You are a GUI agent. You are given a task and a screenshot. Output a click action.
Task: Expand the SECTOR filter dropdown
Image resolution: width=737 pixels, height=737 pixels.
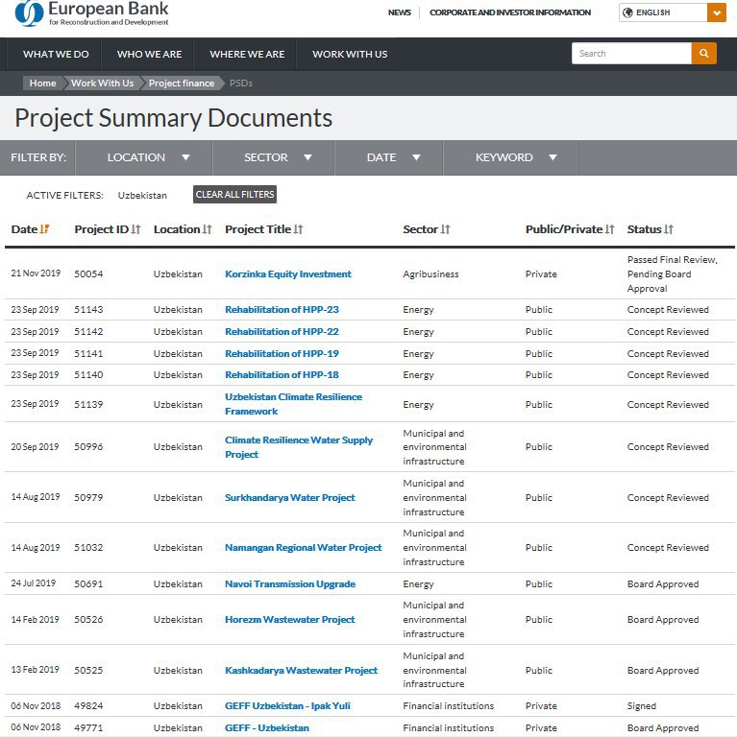click(x=274, y=157)
